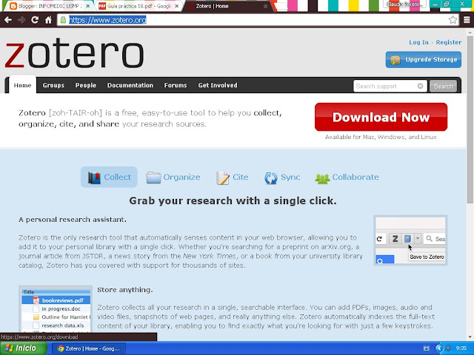Clear the Search support field
Image resolution: width=474 pixels, height=355 pixels.
[420, 86]
